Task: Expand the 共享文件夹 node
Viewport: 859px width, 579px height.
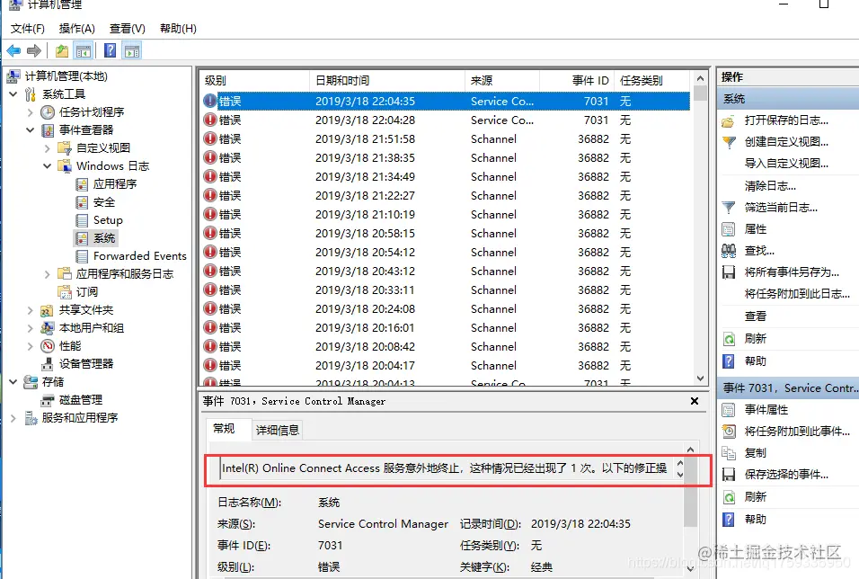Action: (x=31, y=310)
